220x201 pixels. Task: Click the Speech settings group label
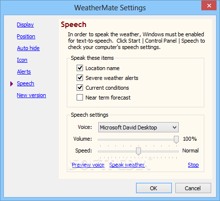(x=89, y=115)
